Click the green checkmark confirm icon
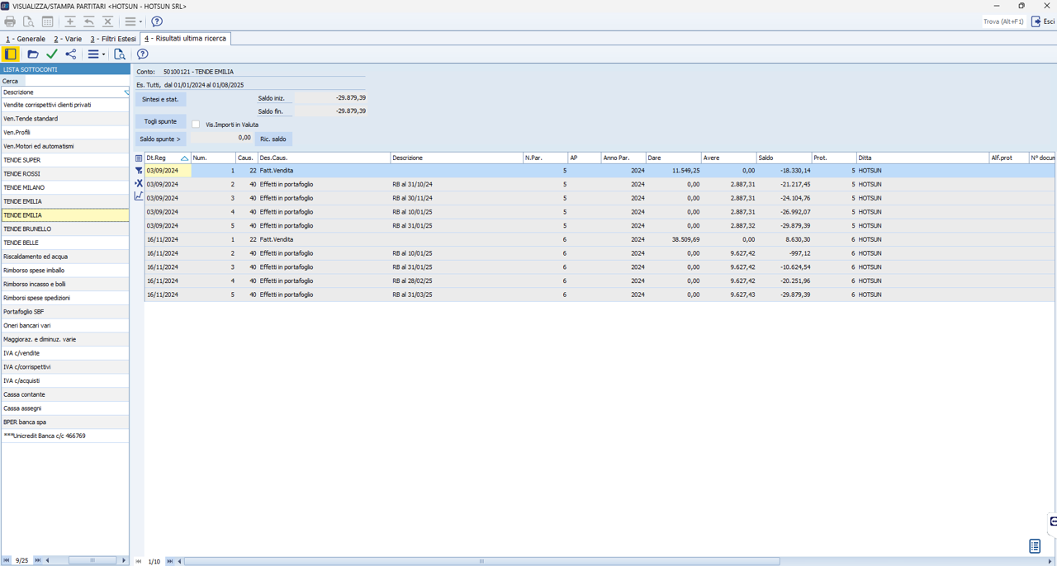The width and height of the screenshot is (1057, 566). tap(52, 54)
